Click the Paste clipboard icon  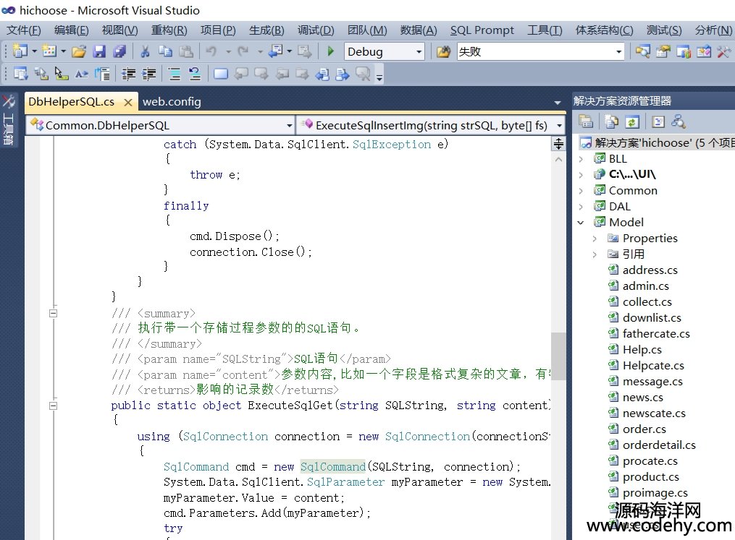[x=186, y=51]
